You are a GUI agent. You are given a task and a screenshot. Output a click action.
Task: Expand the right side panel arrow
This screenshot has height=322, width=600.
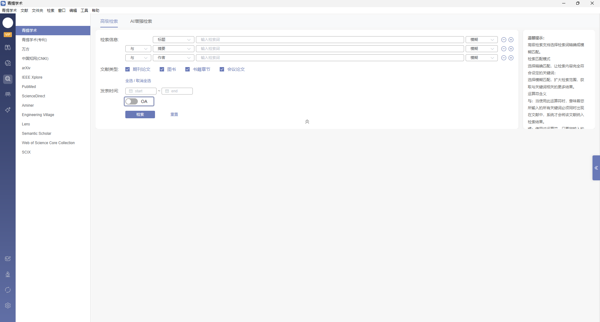pyautogui.click(x=596, y=168)
